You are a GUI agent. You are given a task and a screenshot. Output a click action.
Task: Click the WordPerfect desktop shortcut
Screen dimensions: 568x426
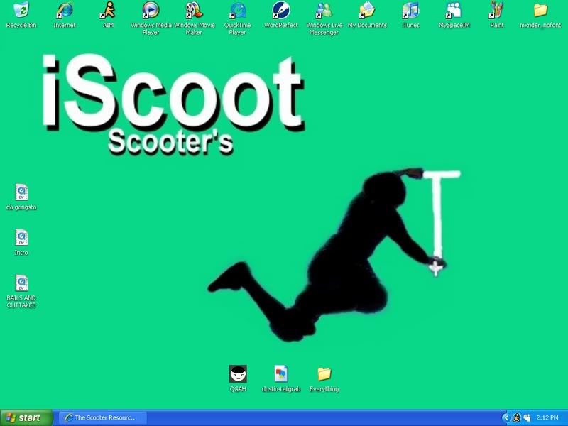281,11
